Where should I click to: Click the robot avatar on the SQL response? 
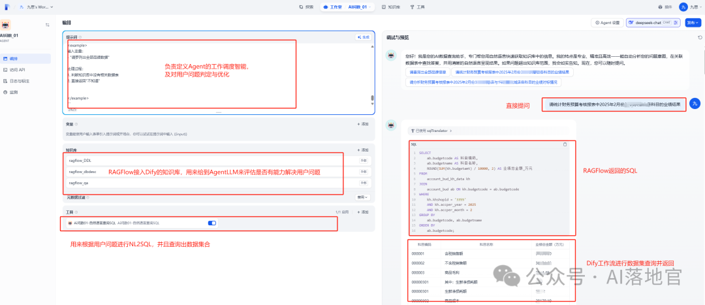coord(391,125)
